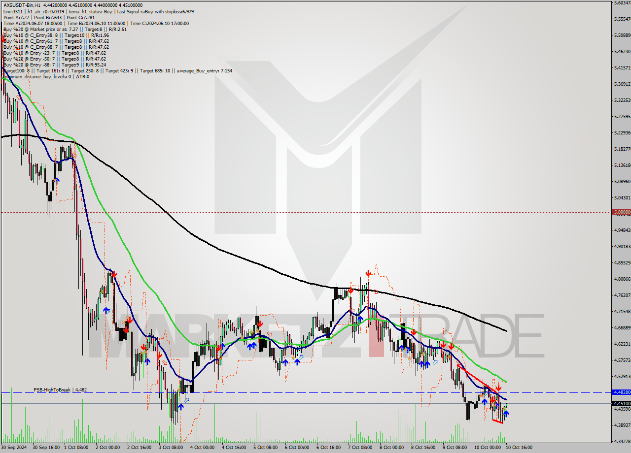Click the '4 Oct 00:00' time label
Viewport: 631px width, 453px height.
tap(202, 448)
